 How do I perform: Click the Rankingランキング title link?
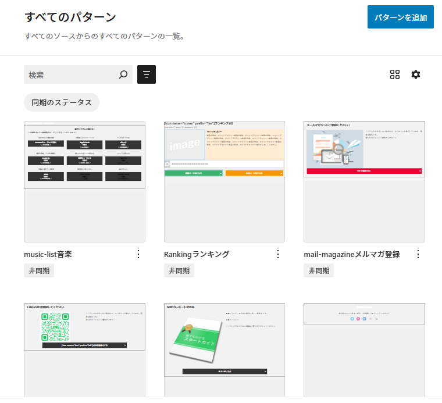coord(197,254)
